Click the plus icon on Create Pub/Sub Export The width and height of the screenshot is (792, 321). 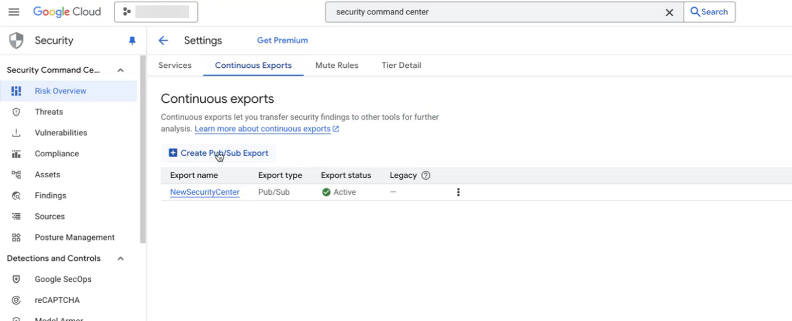tap(173, 153)
